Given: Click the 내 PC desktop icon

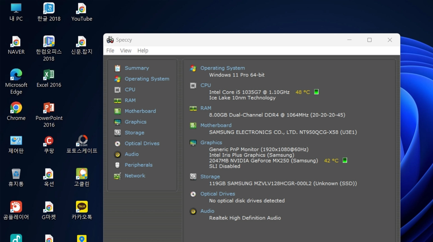Looking at the screenshot, I should pos(16,12).
